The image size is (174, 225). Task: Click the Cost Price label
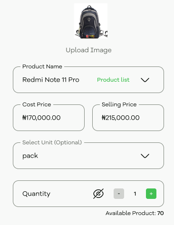click(x=37, y=104)
